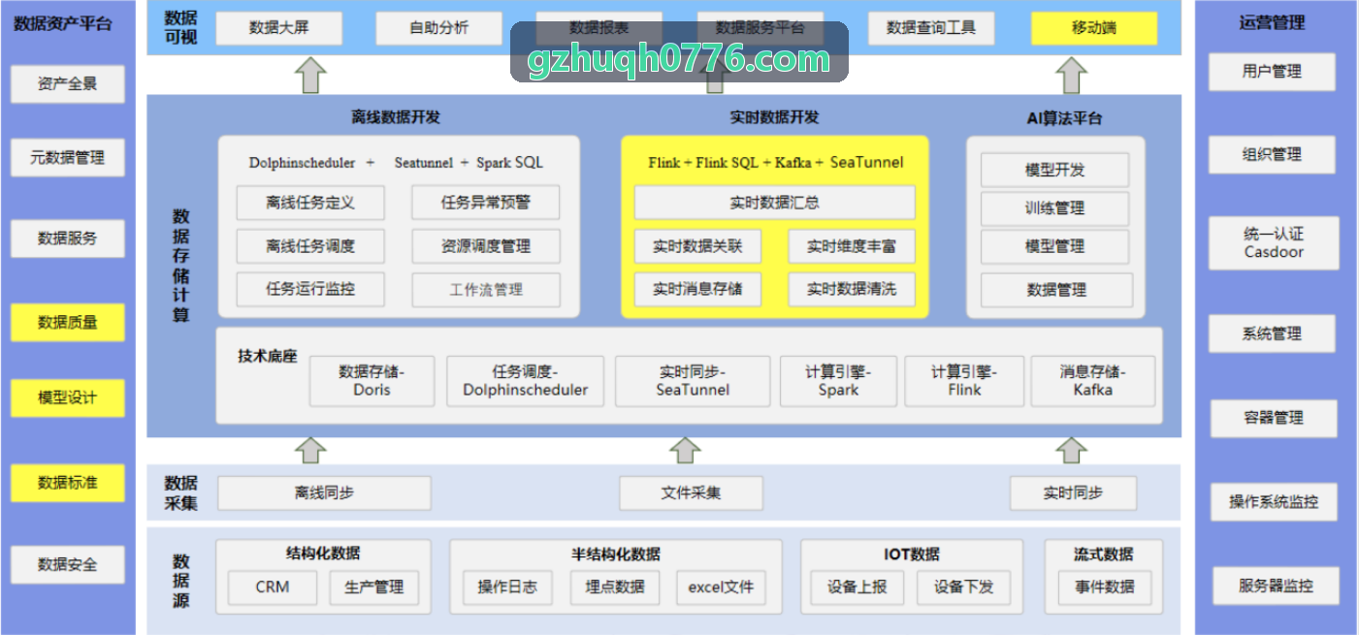Open the 实时同步-SeaTunnel box
Viewport: 1359px width, 635px height.
[693, 381]
